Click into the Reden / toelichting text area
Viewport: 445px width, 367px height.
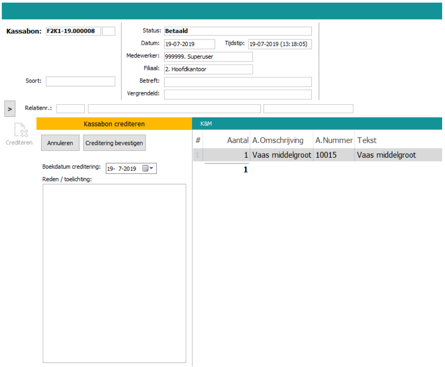click(114, 273)
